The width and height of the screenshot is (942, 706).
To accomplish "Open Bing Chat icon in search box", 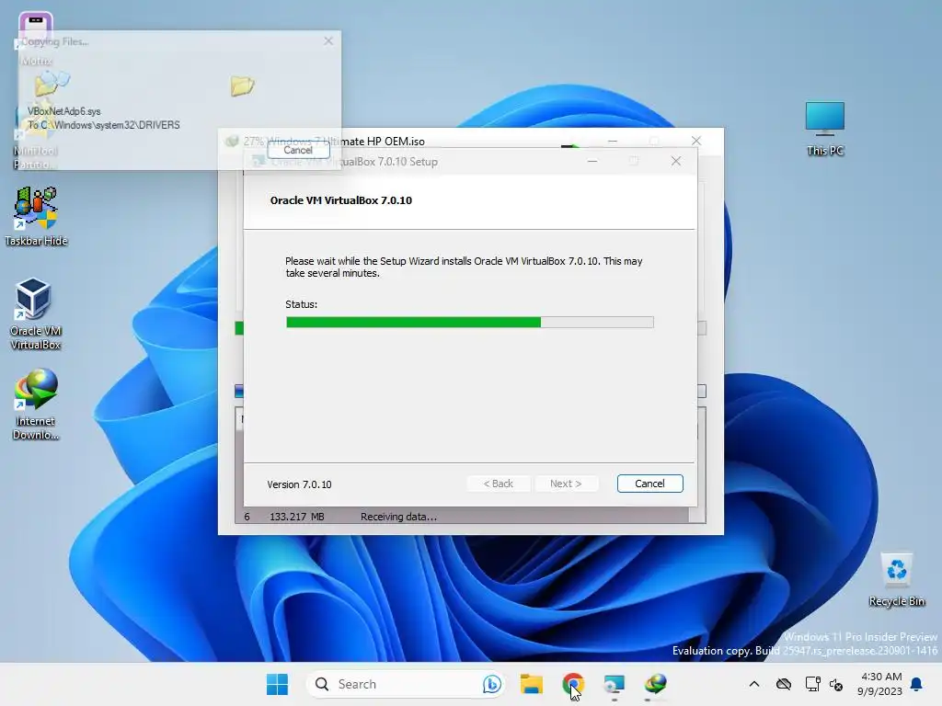I will click(491, 684).
